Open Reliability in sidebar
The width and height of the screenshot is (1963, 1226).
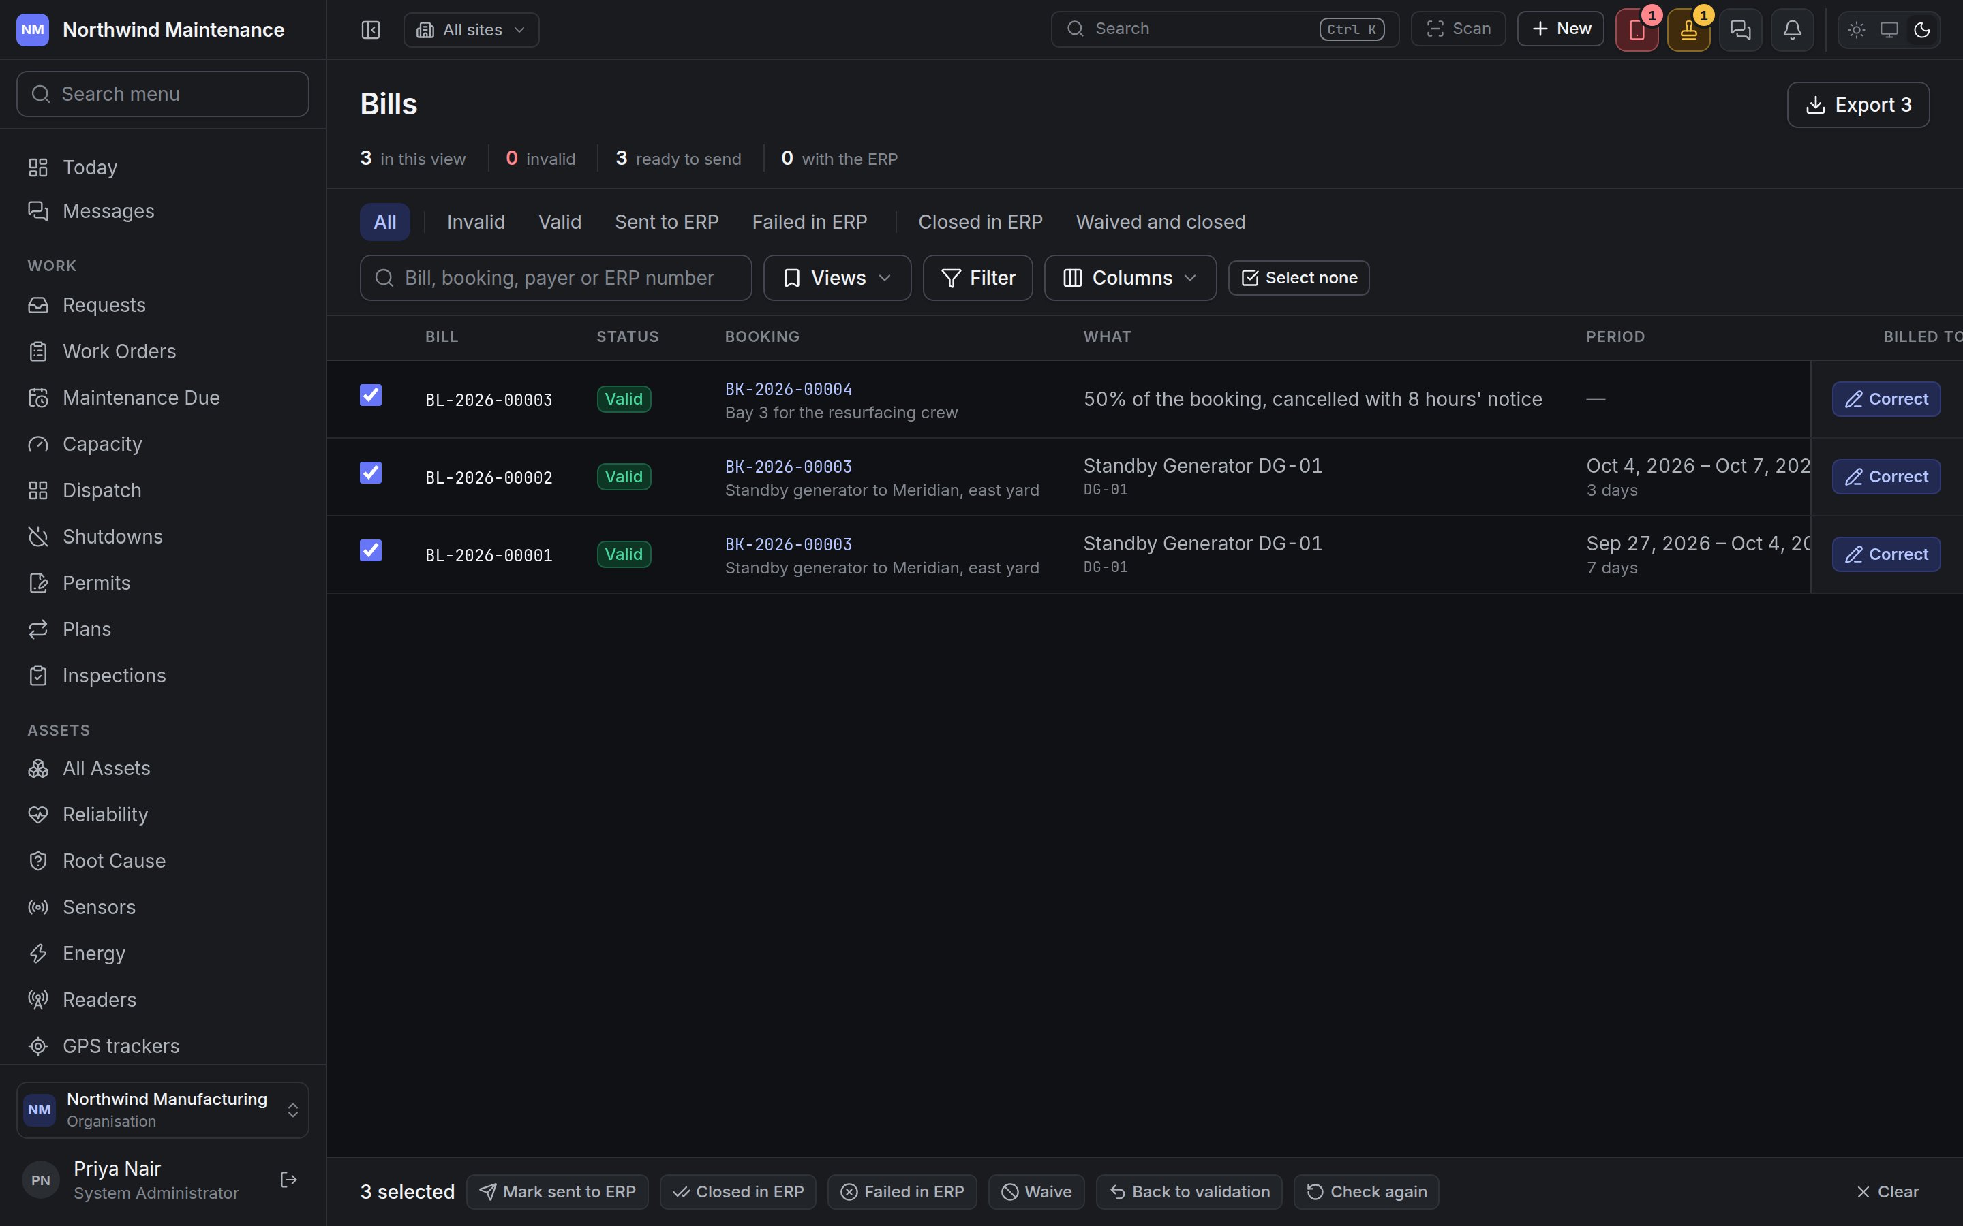pyautogui.click(x=163, y=814)
